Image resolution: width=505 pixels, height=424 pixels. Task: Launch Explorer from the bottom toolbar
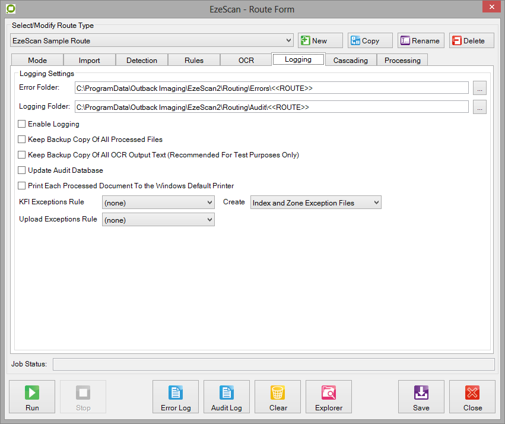(329, 397)
